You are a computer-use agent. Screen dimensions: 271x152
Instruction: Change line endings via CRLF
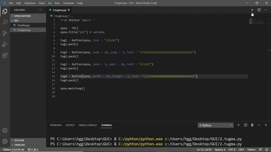pyautogui.click(x=241, y=149)
